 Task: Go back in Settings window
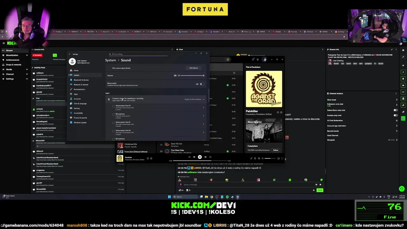[70, 54]
